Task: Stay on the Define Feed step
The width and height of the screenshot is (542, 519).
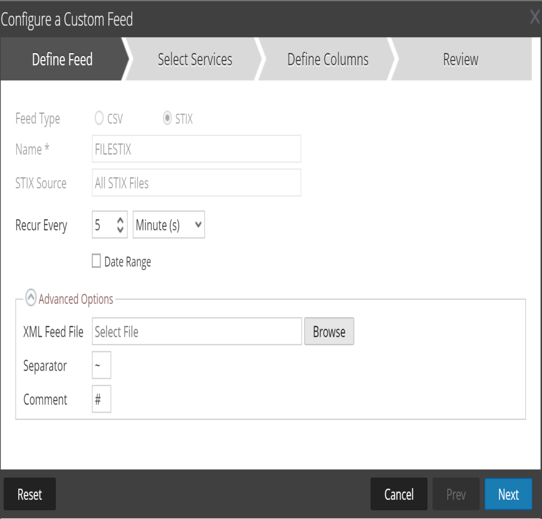Action: 63,60
